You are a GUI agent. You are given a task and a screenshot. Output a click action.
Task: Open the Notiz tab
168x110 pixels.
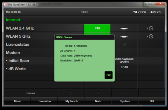98,101
